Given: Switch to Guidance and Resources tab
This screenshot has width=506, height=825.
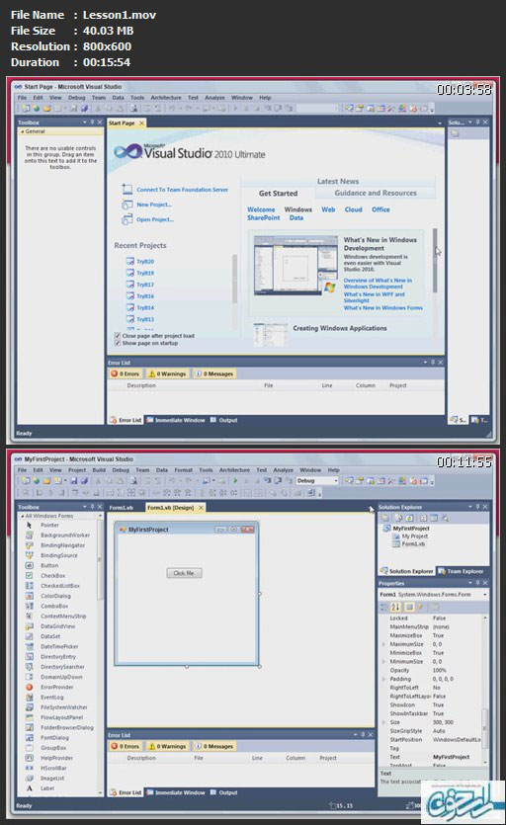Looking at the screenshot, I should (x=376, y=193).
